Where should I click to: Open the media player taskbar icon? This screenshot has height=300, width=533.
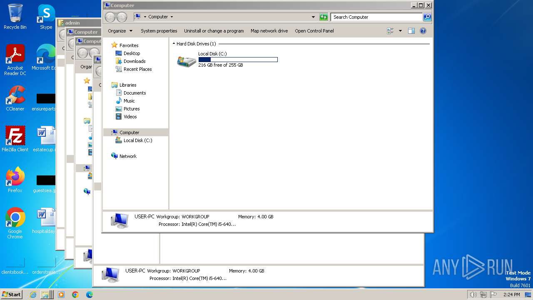(x=61, y=295)
